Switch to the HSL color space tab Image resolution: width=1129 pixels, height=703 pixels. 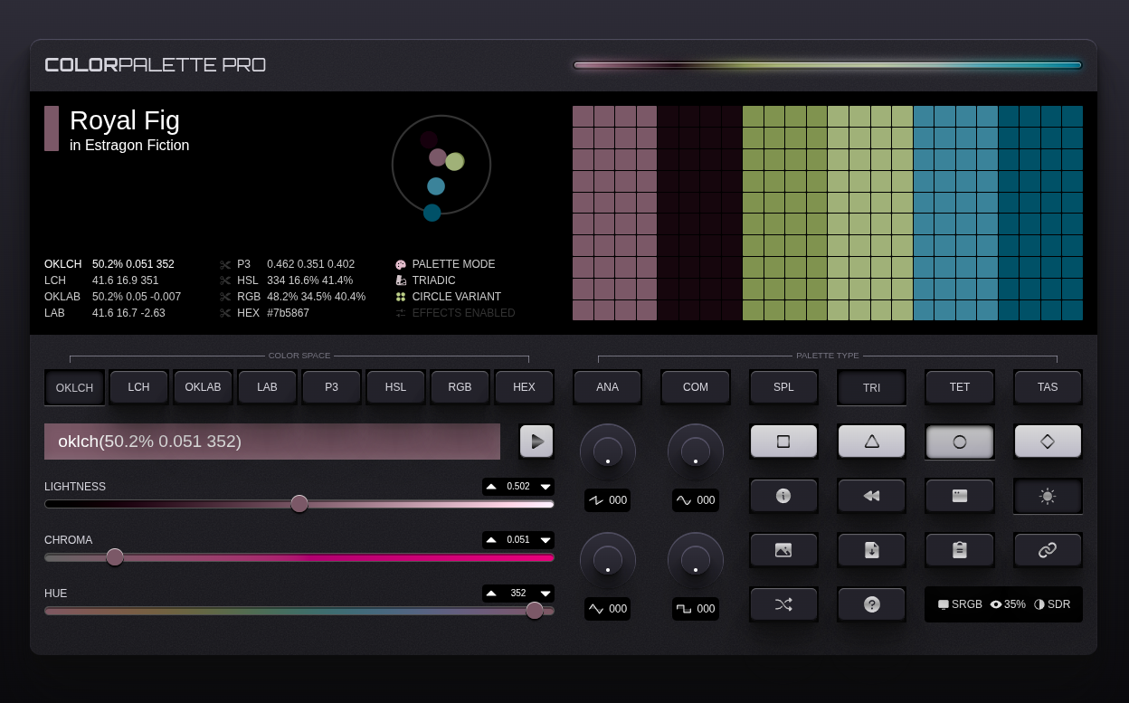[x=395, y=387]
